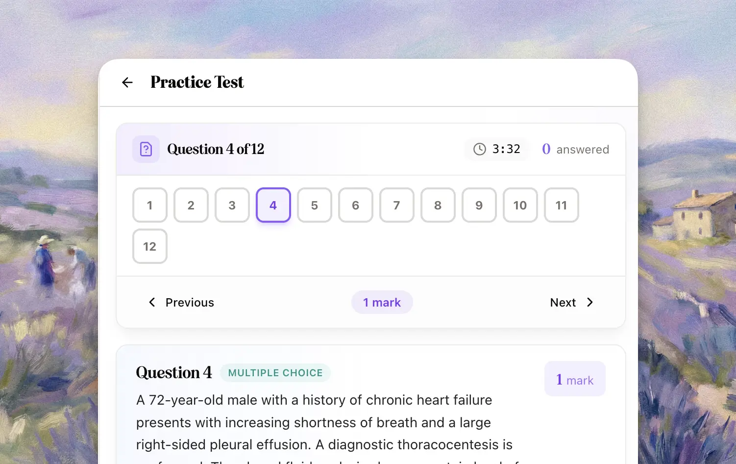
Task: Click the Previous navigation link
Action: (189, 302)
